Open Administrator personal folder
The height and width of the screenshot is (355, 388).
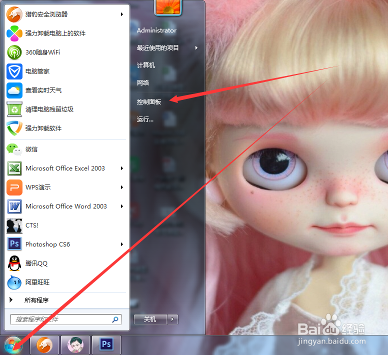[x=156, y=30]
